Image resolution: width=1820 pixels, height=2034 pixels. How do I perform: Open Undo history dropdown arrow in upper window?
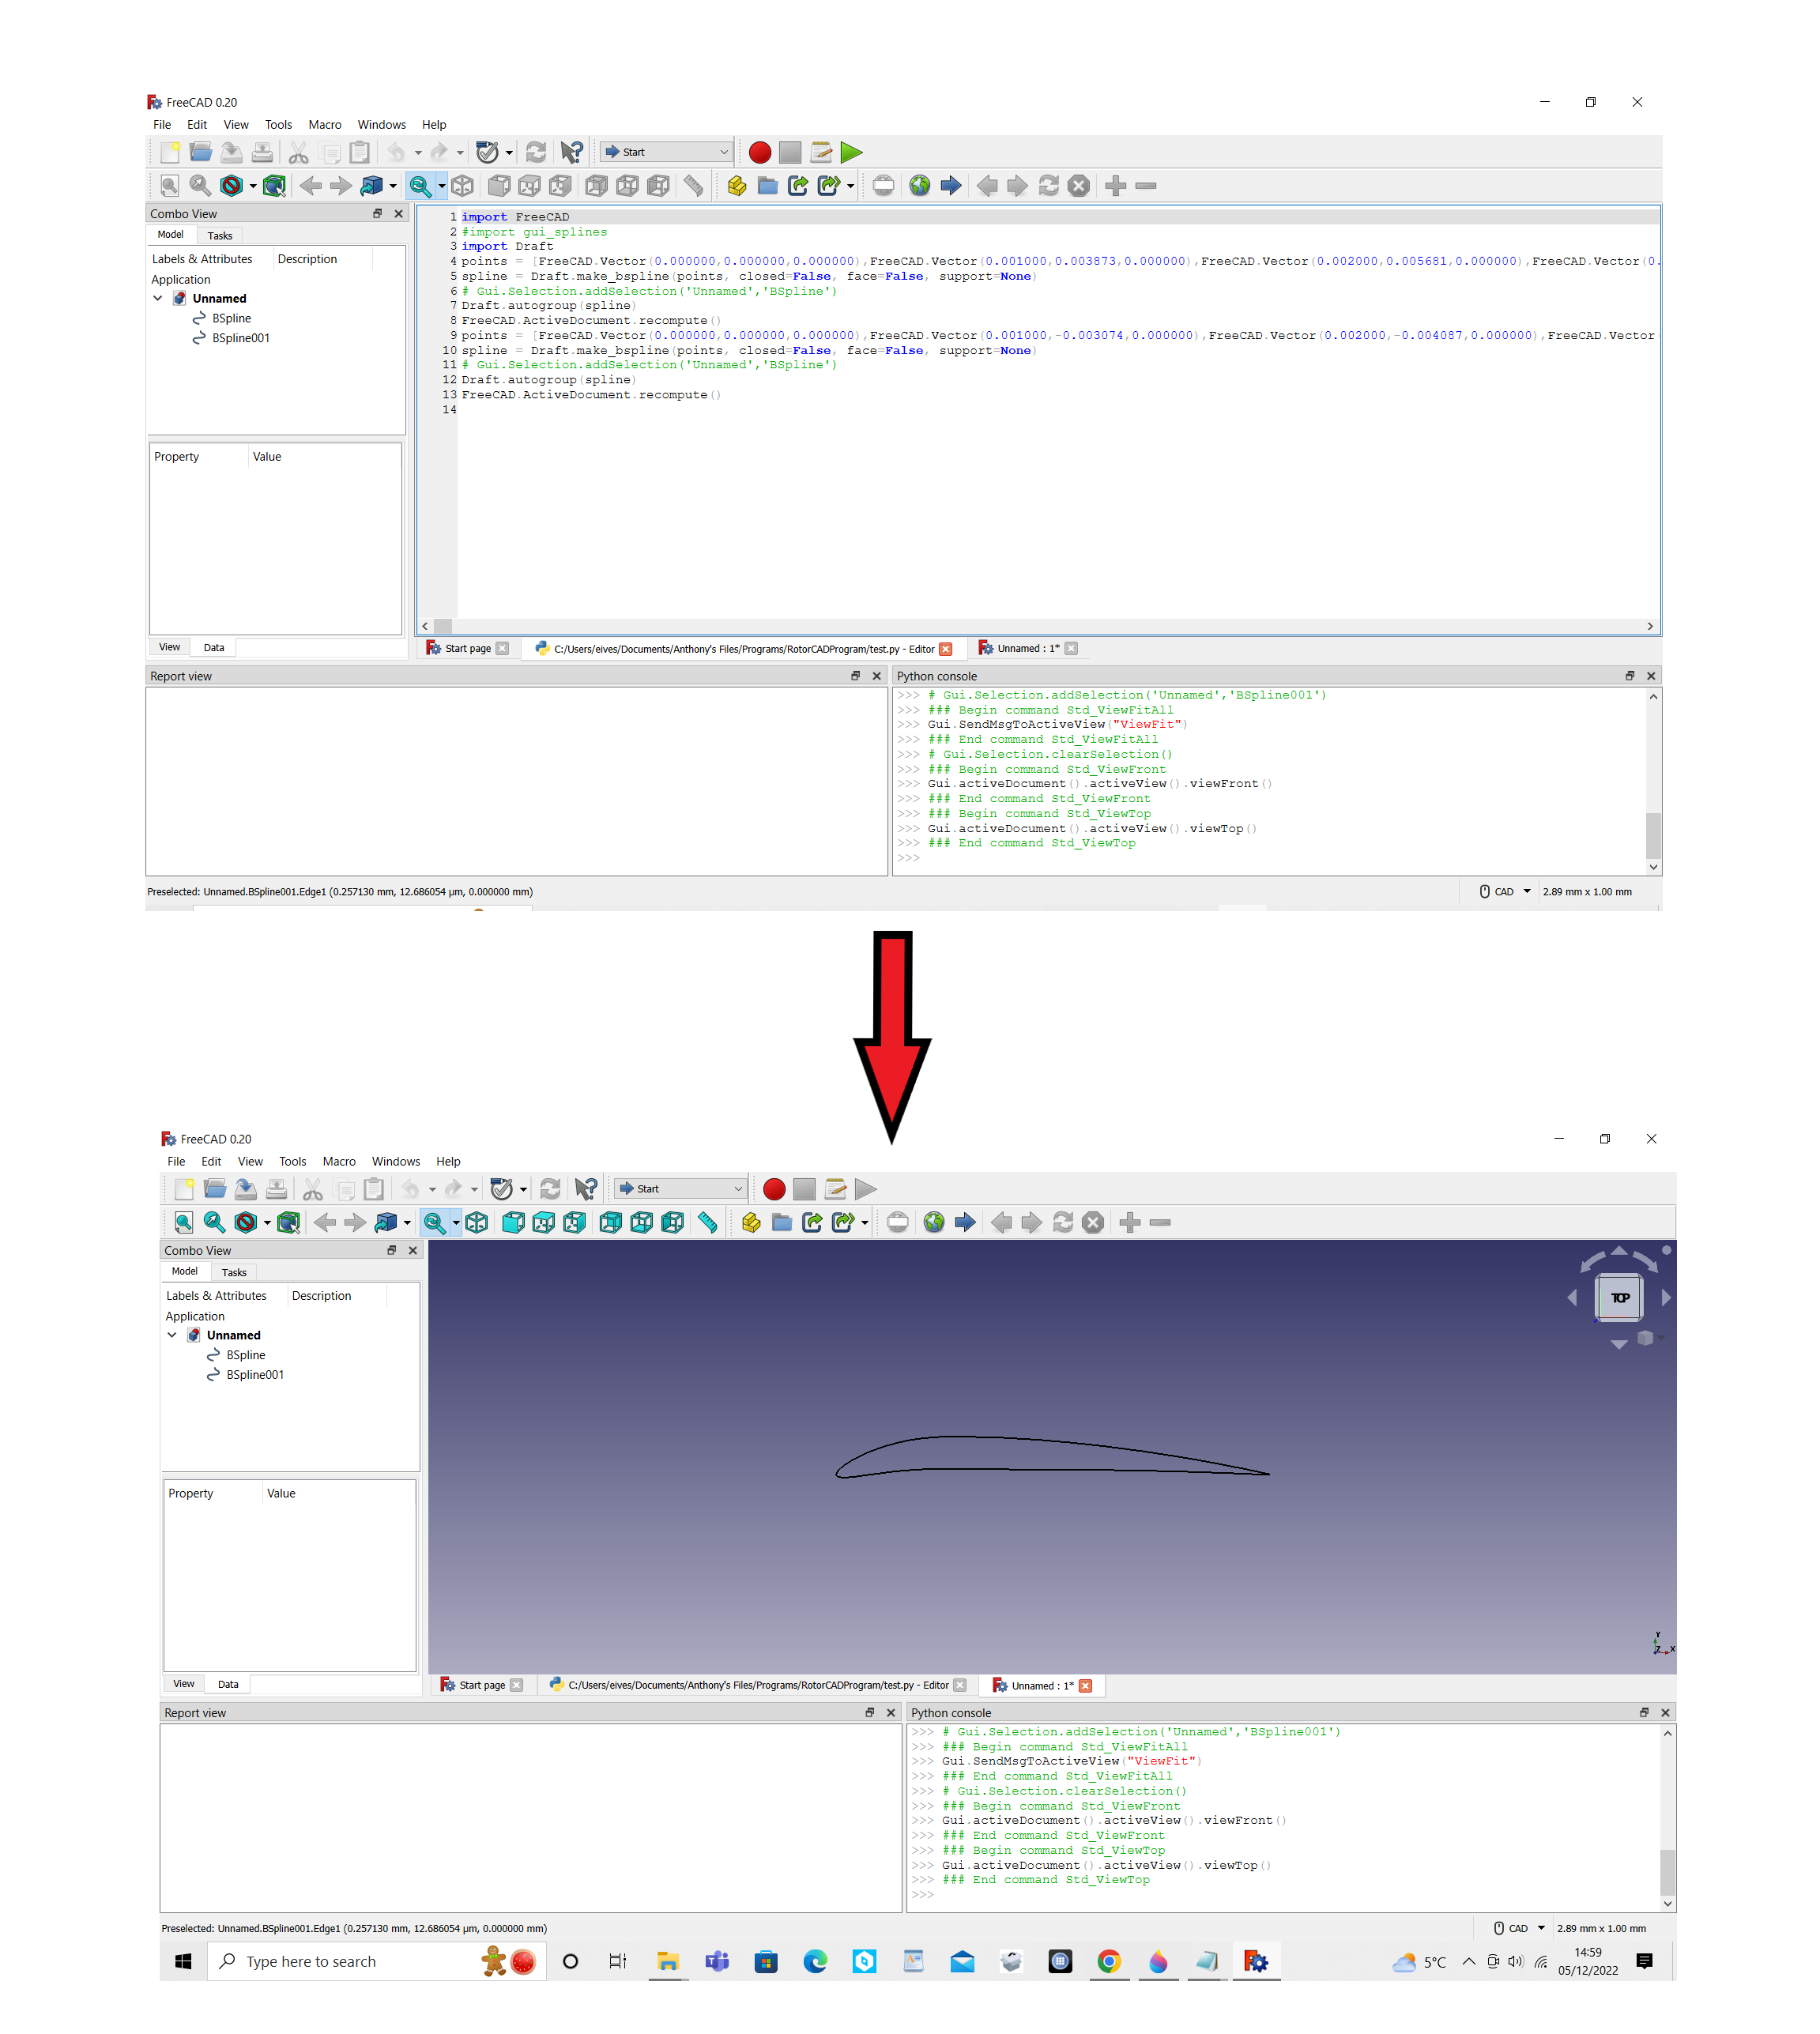[418, 153]
